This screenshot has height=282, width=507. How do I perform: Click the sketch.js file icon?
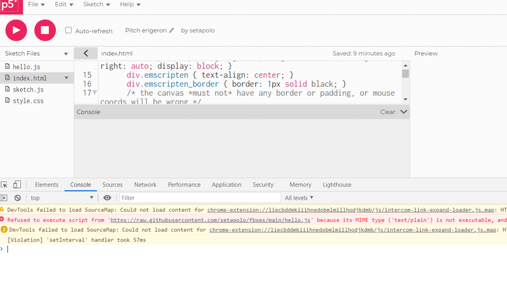point(7,89)
